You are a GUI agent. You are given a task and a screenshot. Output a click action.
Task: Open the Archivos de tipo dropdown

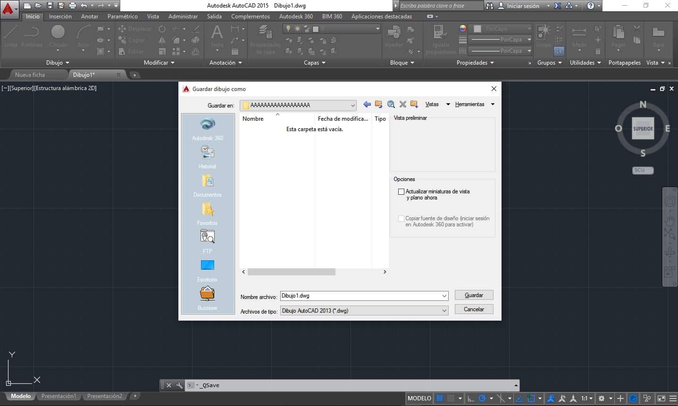tap(364, 311)
